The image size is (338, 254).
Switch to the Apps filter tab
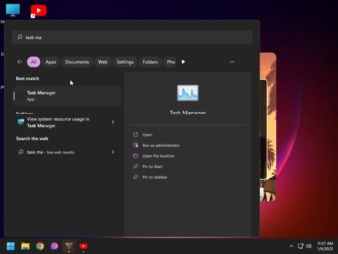[51, 62]
